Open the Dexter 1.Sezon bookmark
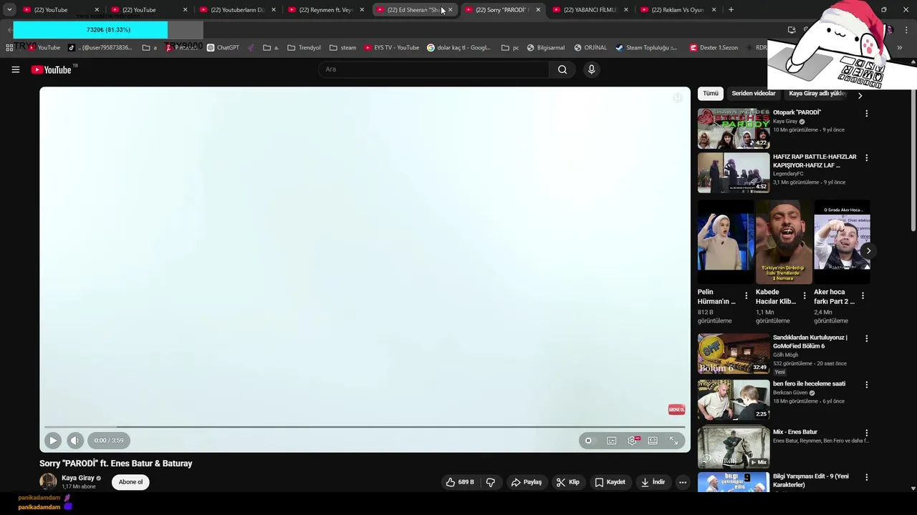This screenshot has width=917, height=515. coord(714,48)
